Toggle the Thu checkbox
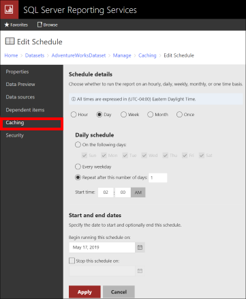Viewport: 246px width, 299px height. tap(165, 156)
